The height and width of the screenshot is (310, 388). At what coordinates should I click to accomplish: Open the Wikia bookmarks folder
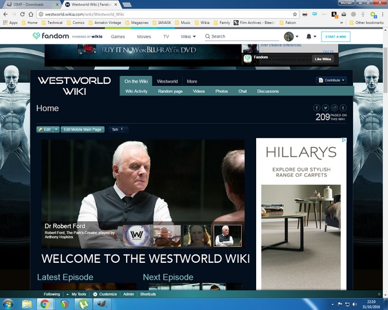click(202, 23)
